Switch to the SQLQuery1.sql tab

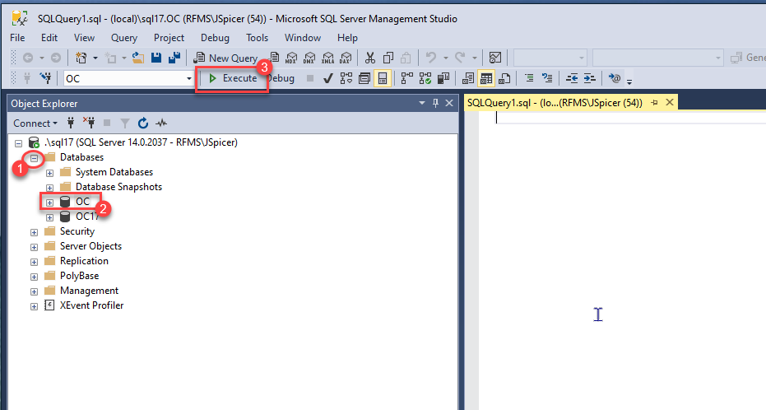click(x=555, y=103)
